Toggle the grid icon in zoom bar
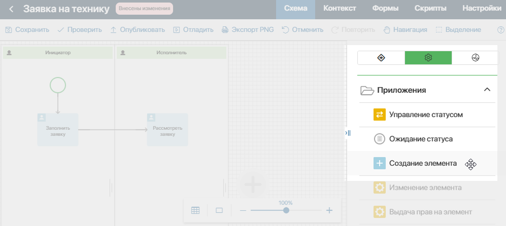This screenshot has height=226, width=506. click(195, 210)
